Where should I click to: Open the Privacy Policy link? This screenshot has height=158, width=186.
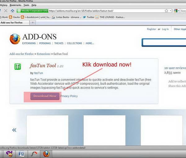(x=69, y=96)
